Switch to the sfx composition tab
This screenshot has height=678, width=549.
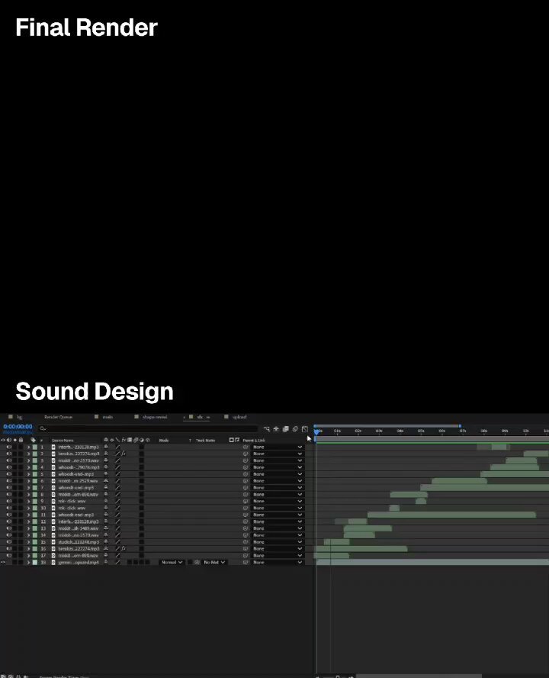coord(200,418)
